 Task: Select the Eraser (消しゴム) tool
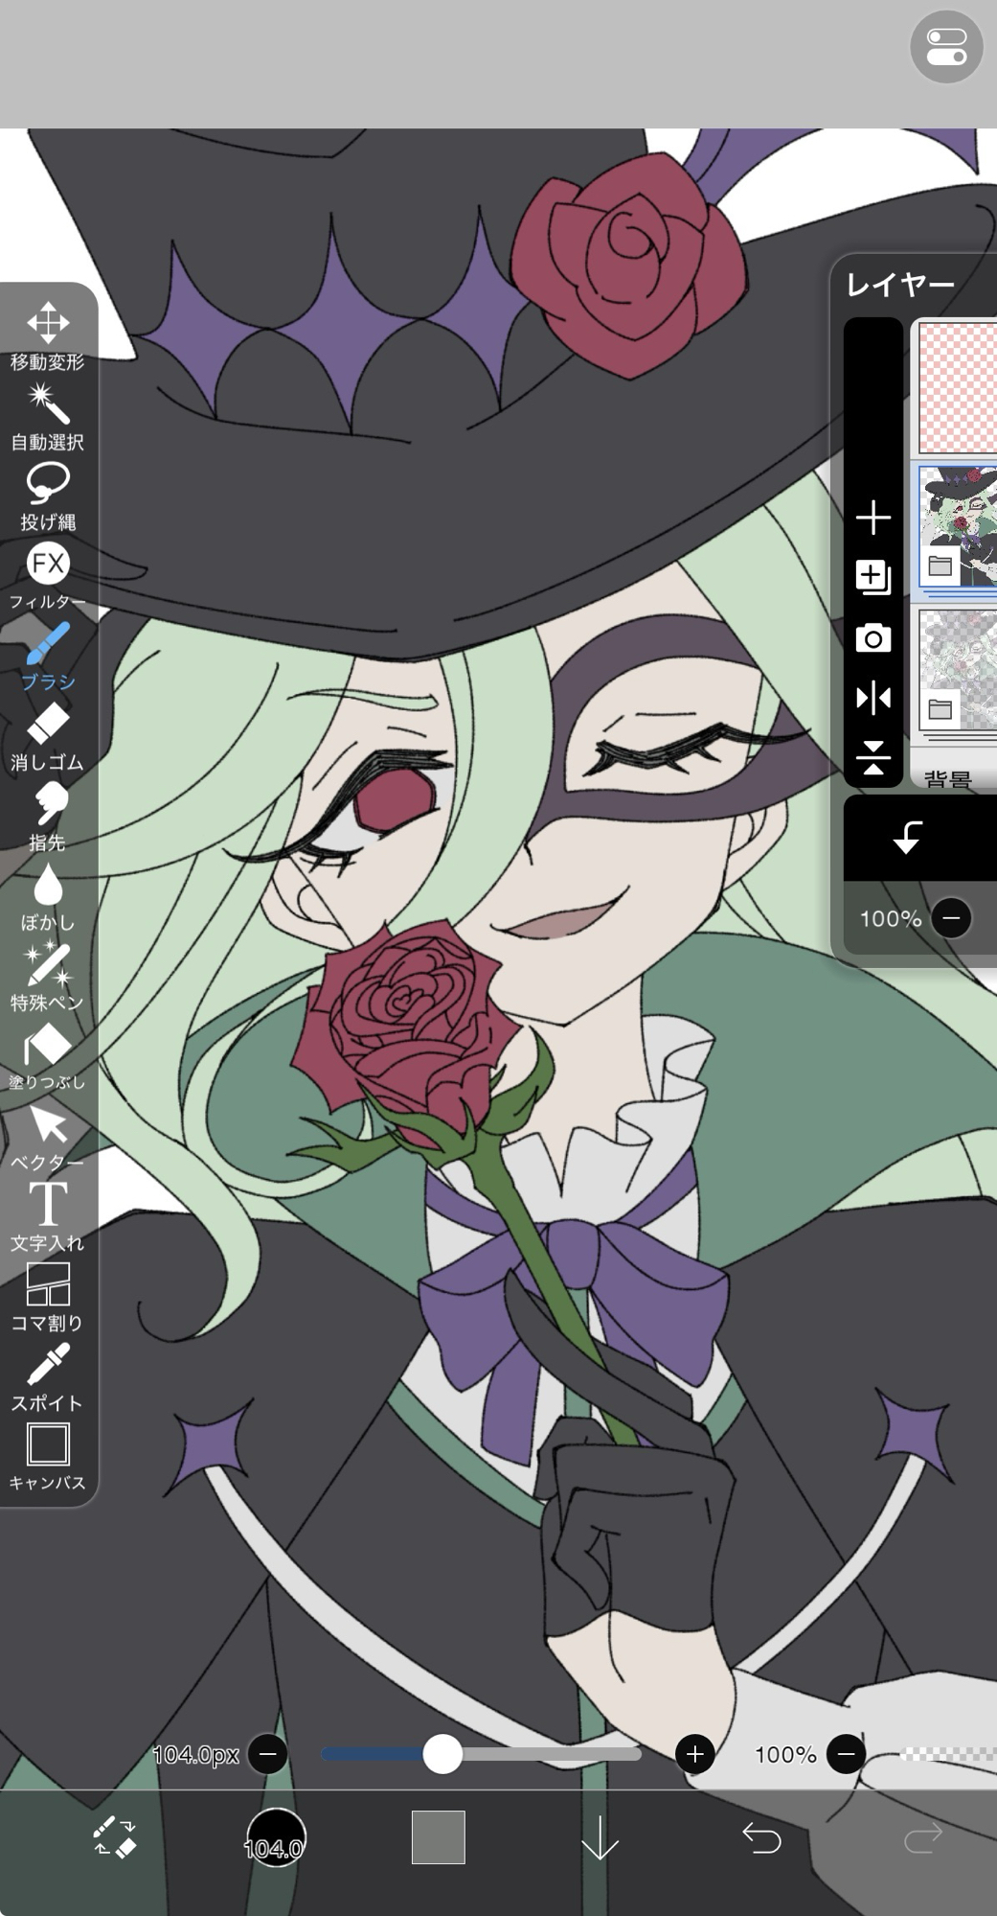click(47, 736)
